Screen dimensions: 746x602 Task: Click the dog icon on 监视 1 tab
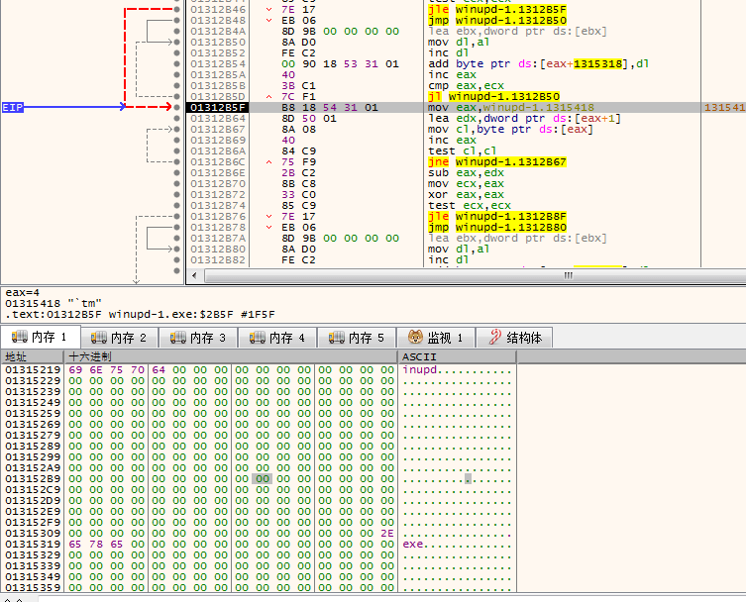pyautogui.click(x=416, y=337)
